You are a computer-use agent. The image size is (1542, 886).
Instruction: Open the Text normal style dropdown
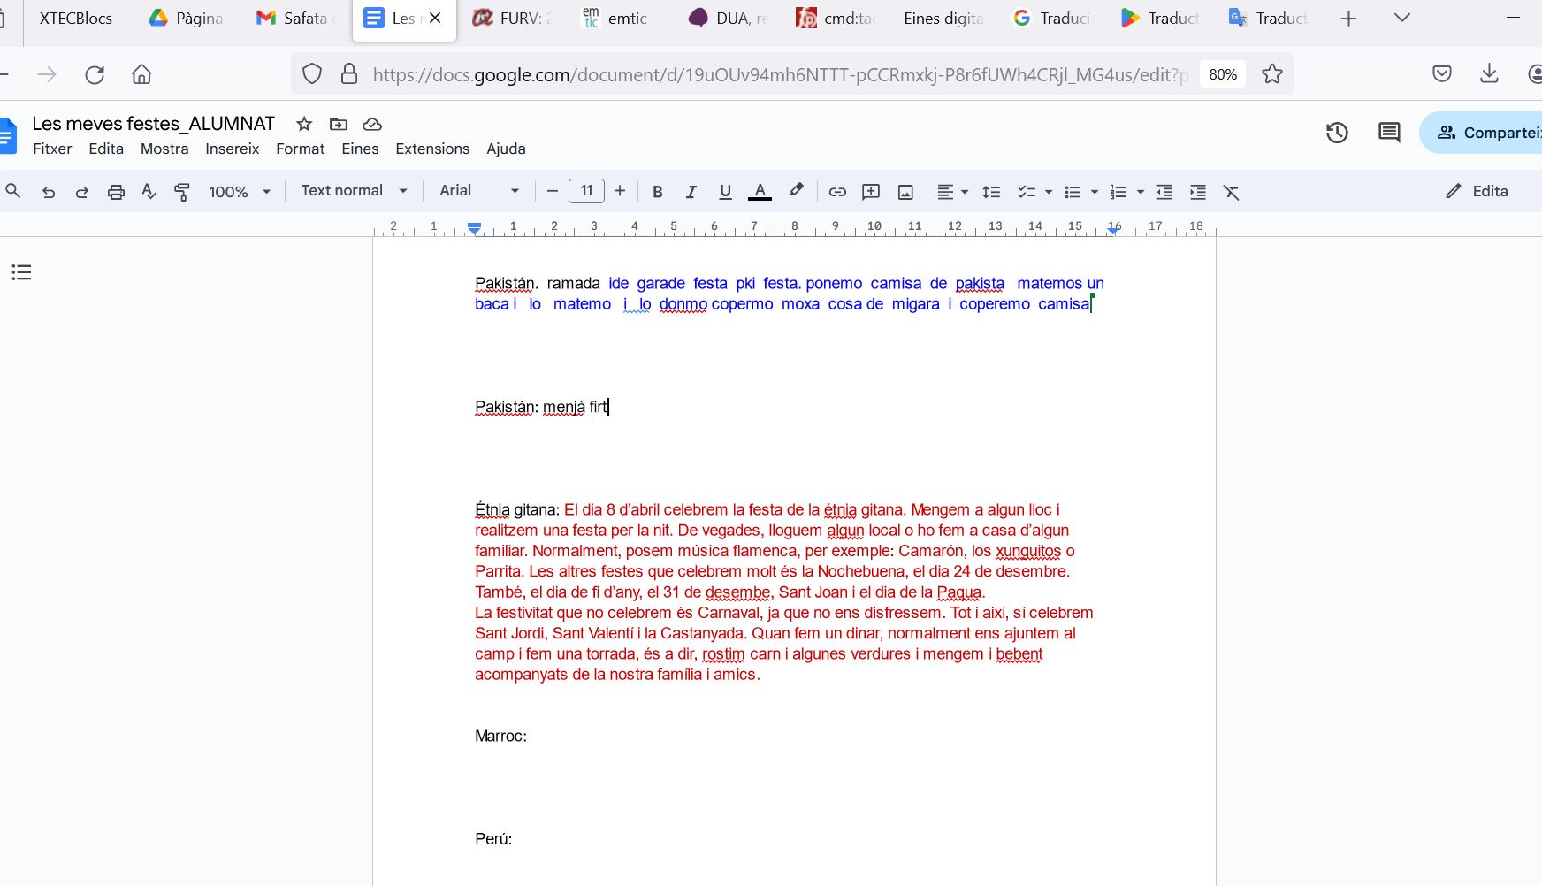tap(354, 191)
